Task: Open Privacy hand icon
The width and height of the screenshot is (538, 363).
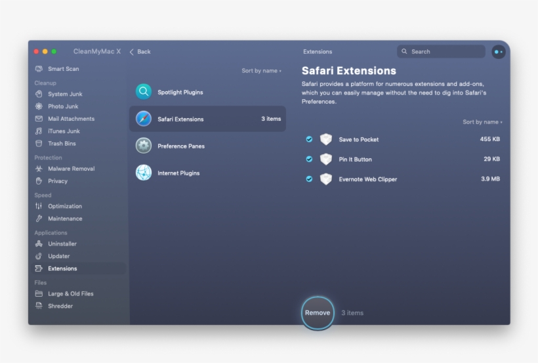Action: [39, 181]
